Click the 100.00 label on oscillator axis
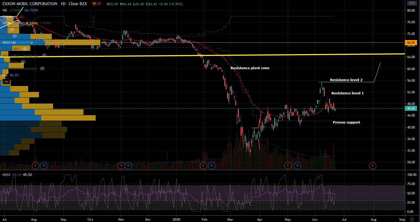 coord(412,175)
